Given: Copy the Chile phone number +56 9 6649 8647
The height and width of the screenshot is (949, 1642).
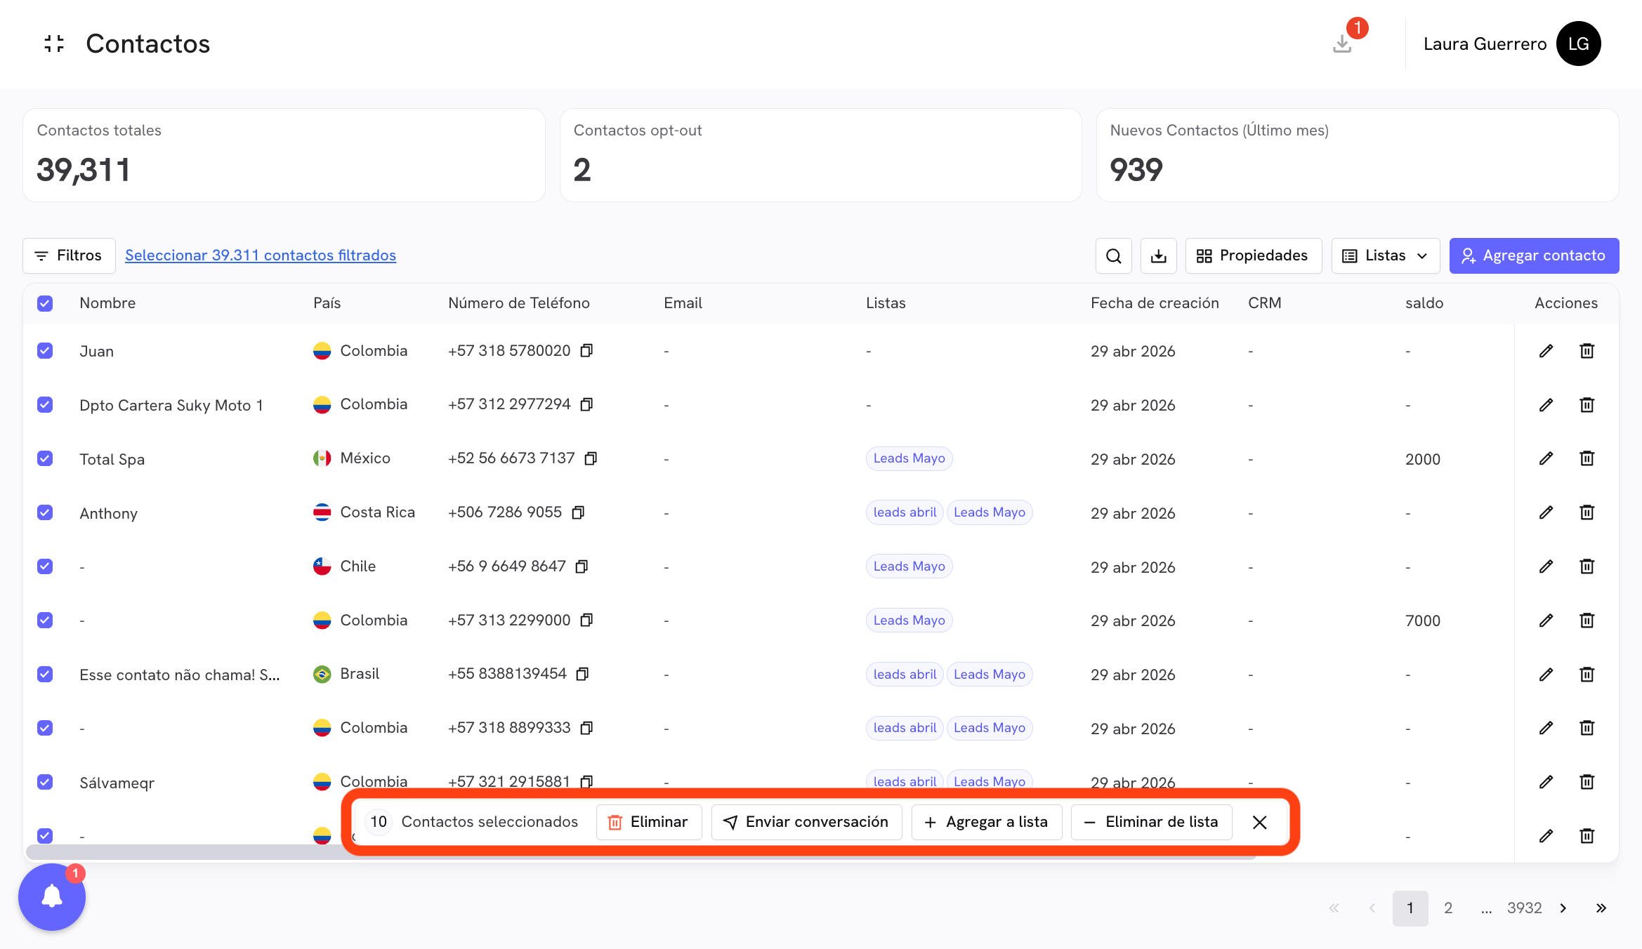Looking at the screenshot, I should (582, 566).
